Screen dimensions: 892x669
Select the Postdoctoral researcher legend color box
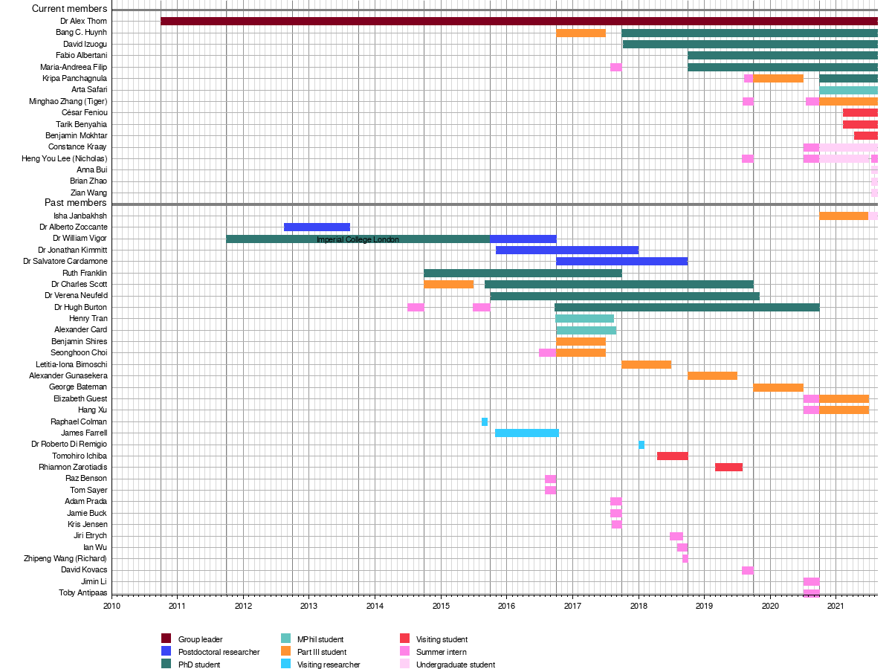click(167, 651)
